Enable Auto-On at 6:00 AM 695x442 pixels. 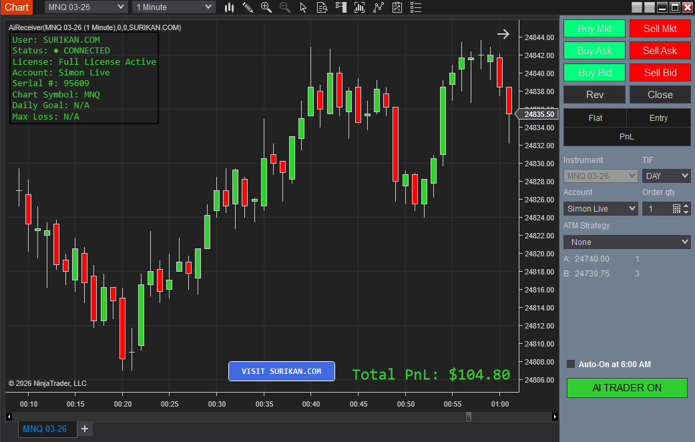point(571,364)
